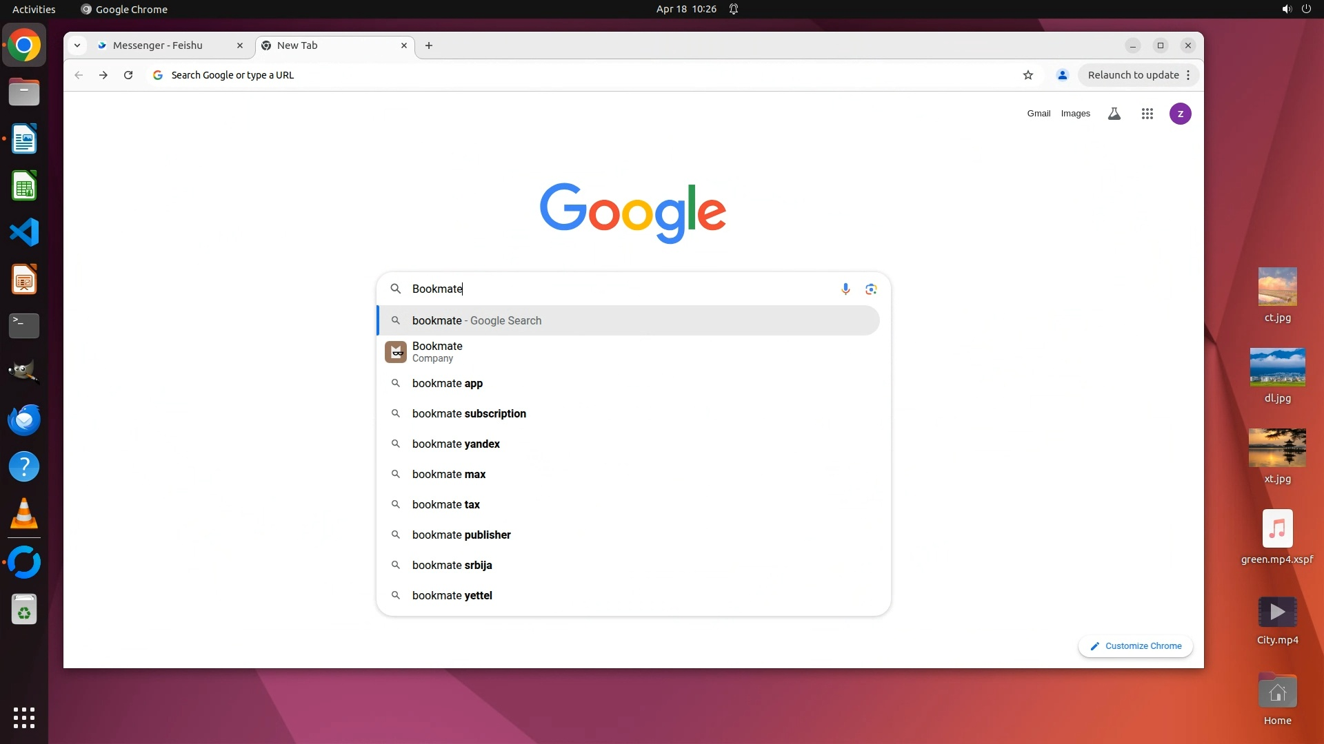
Task: Open Chrome three-dot menu
Action: 1188,75
